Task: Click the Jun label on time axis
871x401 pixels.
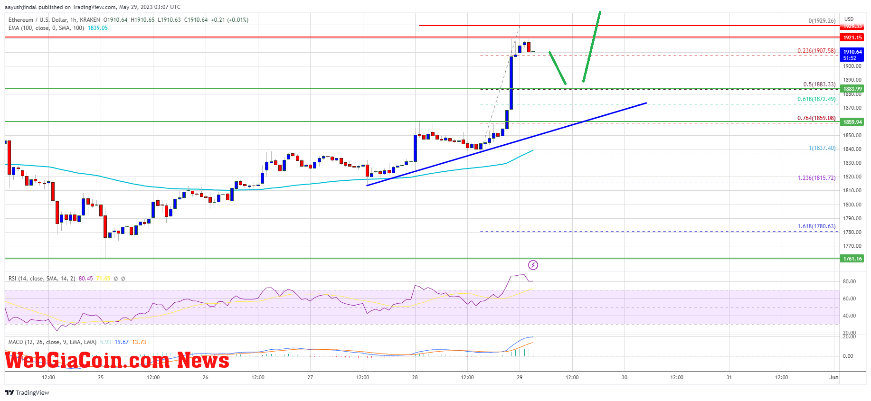Action: [833, 378]
